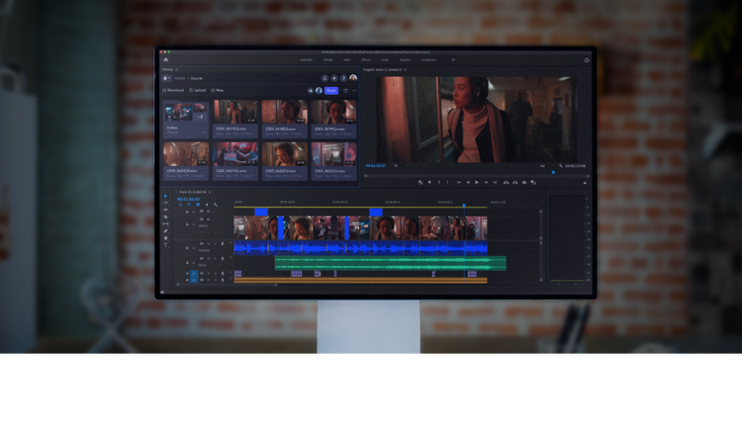Click the Frame.io refresh icon
This screenshot has height=425, width=742.
pos(325,78)
